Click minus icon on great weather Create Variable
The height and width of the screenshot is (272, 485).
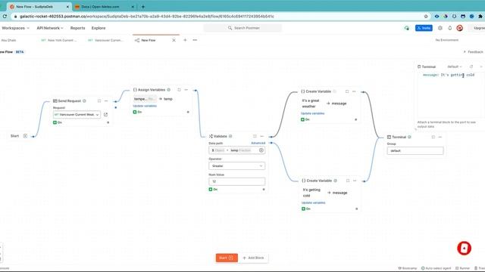354,91
